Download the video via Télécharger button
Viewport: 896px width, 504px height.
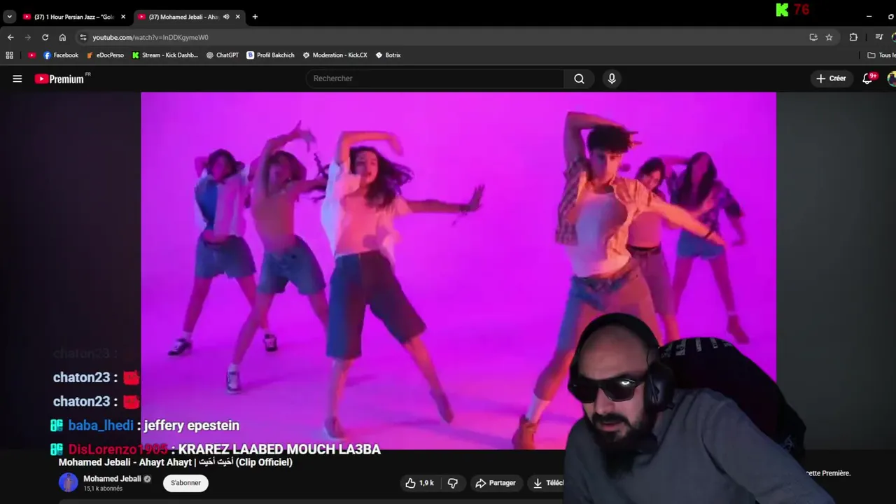pyautogui.click(x=547, y=483)
